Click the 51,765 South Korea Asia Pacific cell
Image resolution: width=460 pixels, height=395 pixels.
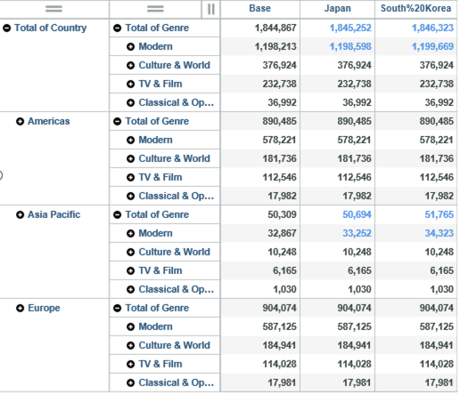[439, 214]
